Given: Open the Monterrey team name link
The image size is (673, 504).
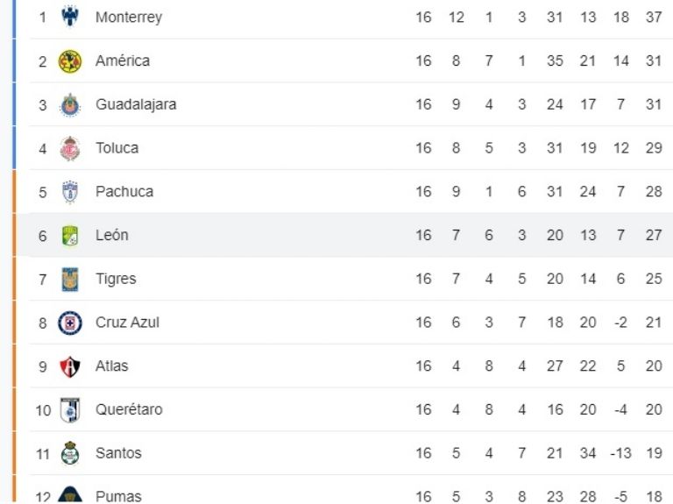Looking at the screenshot, I should pos(128,18).
